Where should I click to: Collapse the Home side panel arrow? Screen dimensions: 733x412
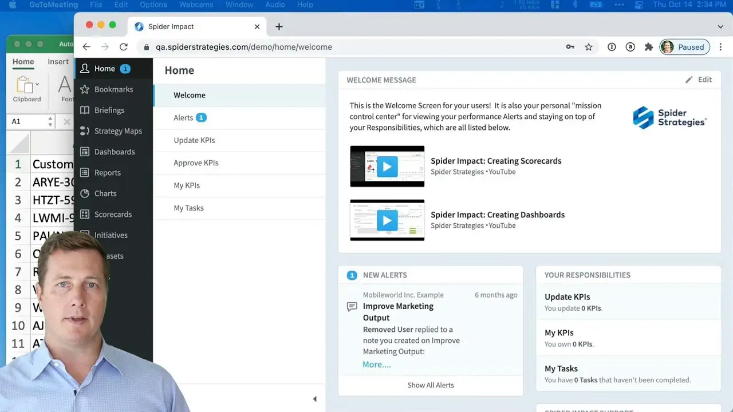click(314, 399)
